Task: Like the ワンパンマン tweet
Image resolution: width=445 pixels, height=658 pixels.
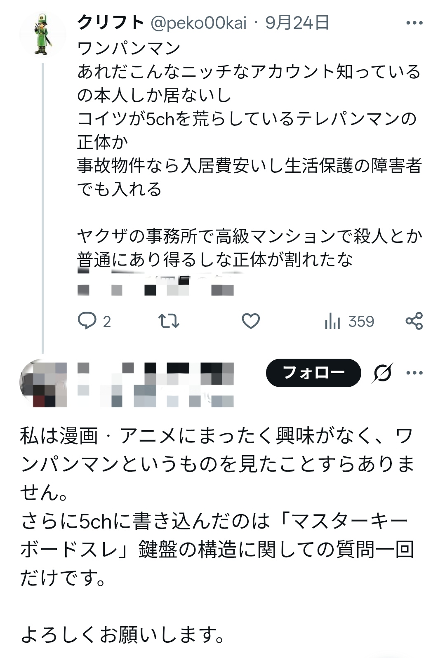Action: (x=250, y=321)
